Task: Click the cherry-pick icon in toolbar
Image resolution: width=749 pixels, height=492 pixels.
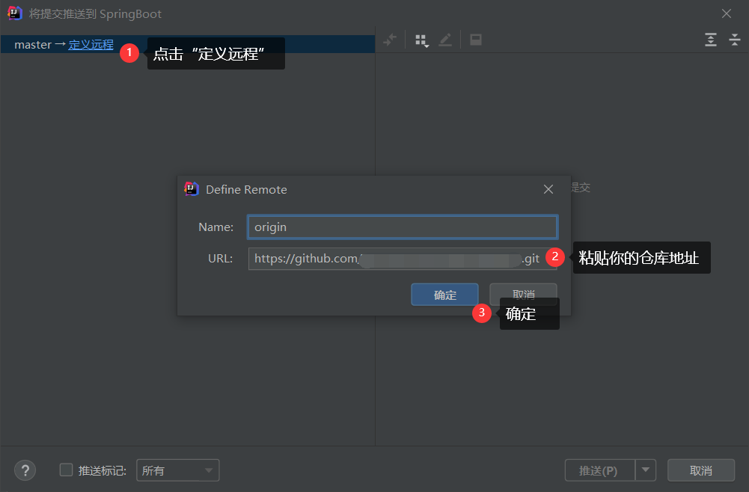Action: 390,40
